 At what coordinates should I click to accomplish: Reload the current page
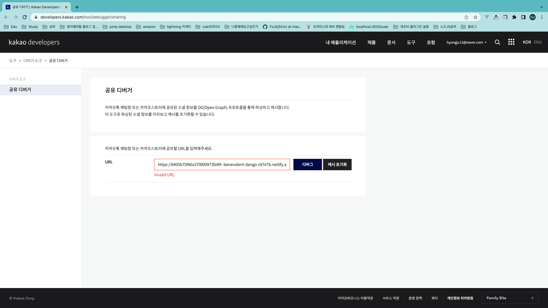click(25, 17)
